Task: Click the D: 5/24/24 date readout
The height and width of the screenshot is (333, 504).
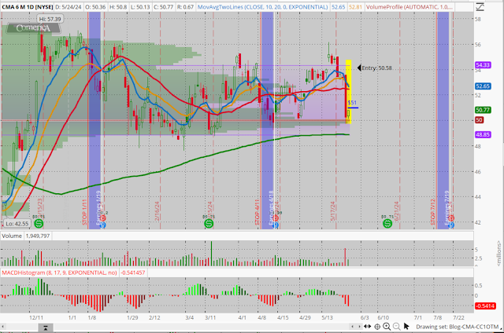Action: pyautogui.click(x=69, y=7)
